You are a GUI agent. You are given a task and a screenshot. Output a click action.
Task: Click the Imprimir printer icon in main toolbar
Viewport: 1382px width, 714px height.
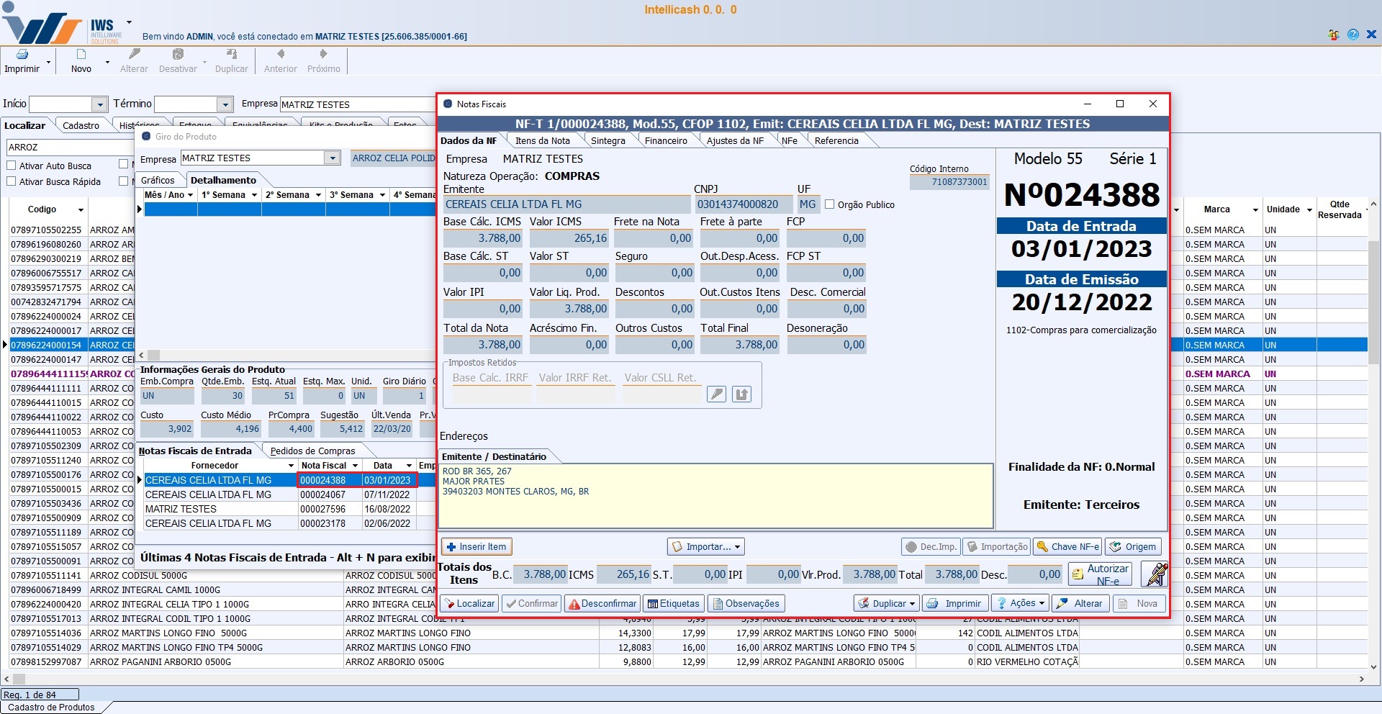coord(22,55)
